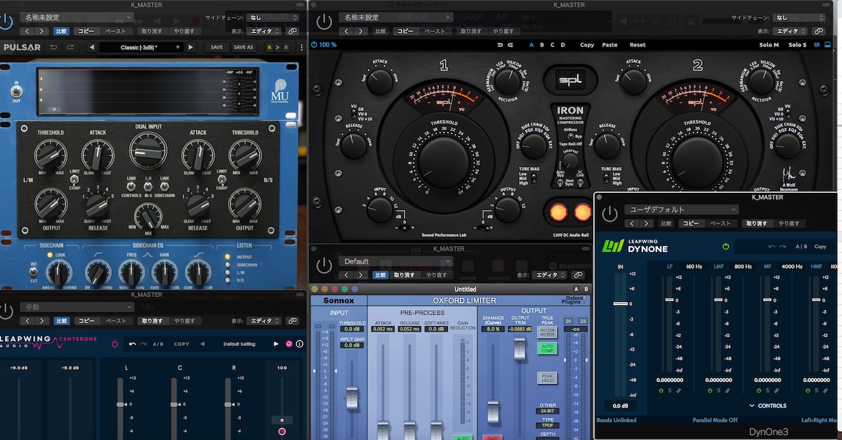
Task: Toggle the DynOne window host power button
Action: (609, 214)
